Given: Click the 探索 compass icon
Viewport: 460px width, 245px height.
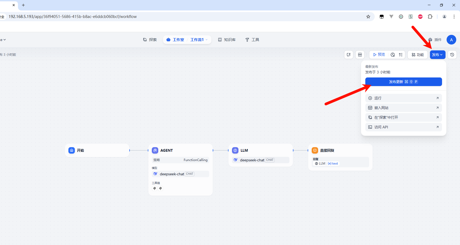Looking at the screenshot, I should click(145, 40).
